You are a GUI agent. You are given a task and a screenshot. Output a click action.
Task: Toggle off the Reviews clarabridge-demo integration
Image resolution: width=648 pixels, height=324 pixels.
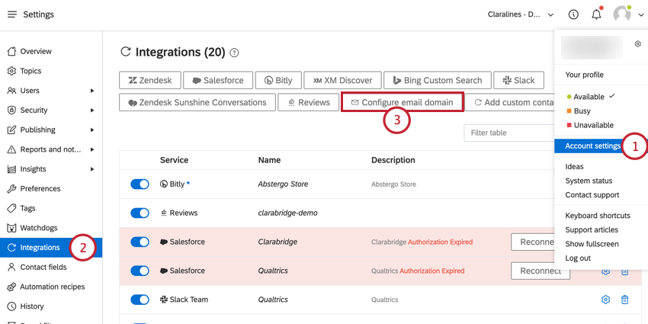[x=140, y=213]
